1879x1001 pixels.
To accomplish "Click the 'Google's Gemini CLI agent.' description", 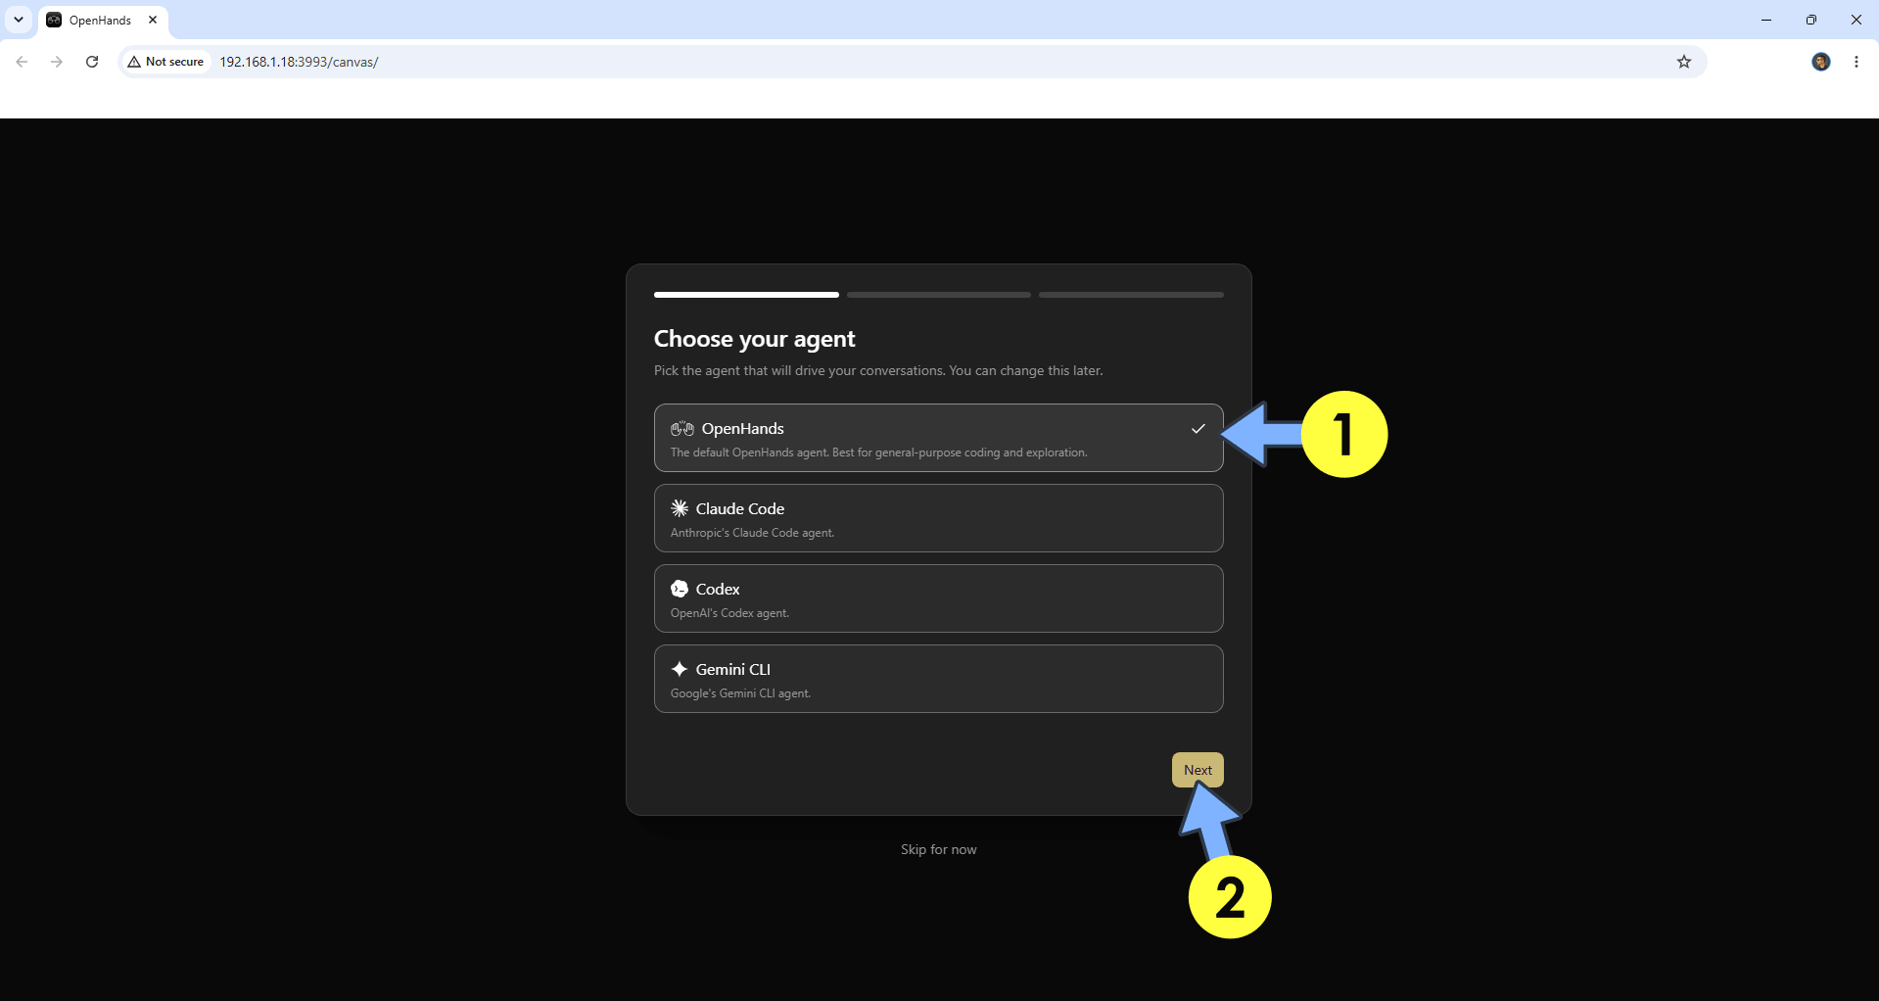I will click(740, 693).
